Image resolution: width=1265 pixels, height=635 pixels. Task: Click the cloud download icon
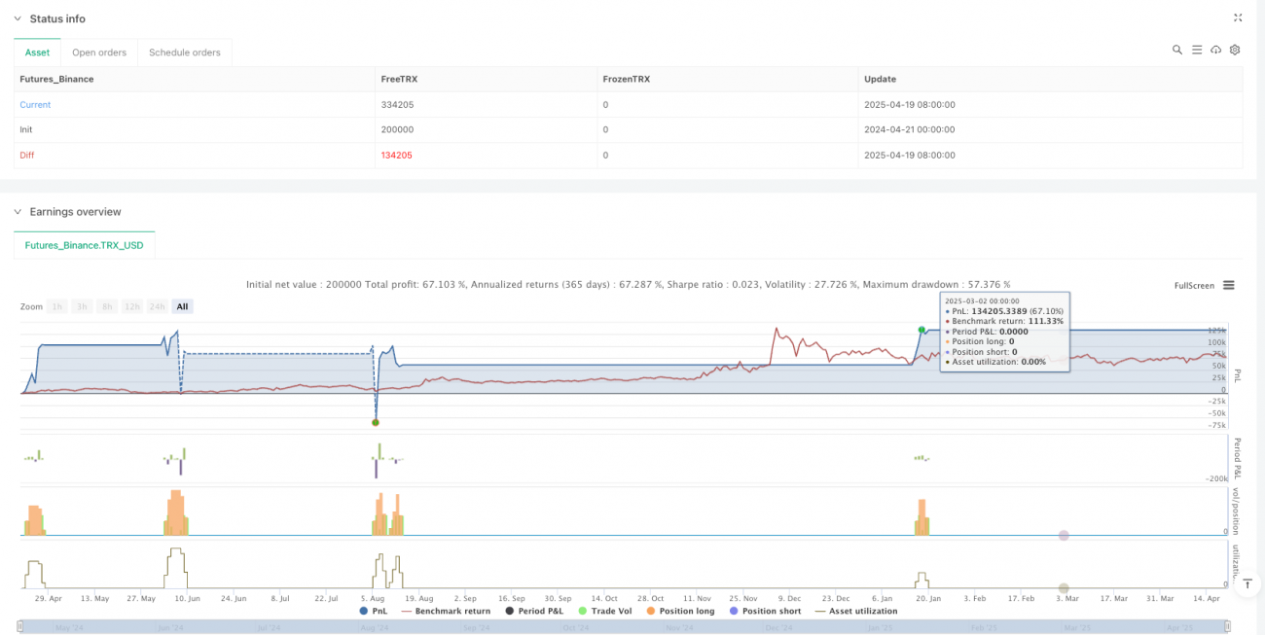point(1215,50)
